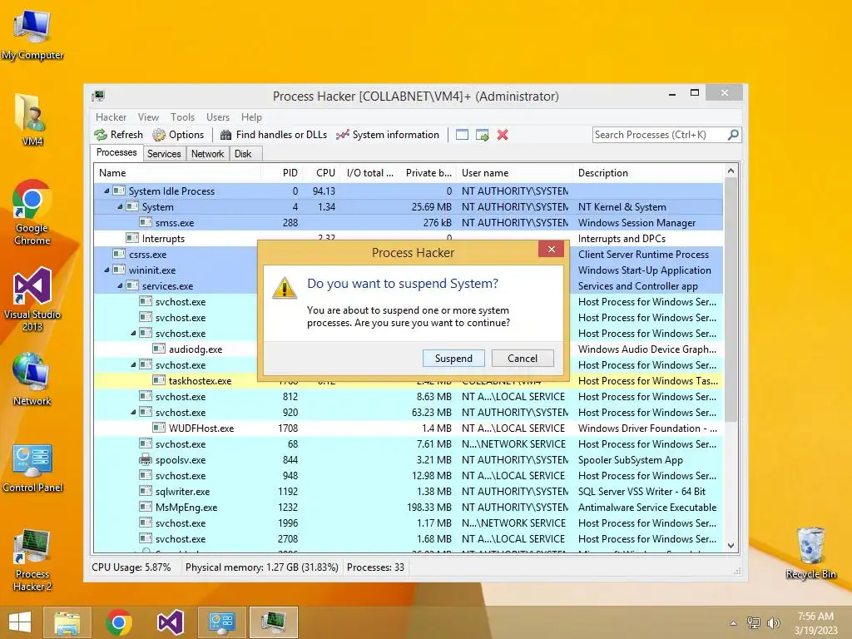Switch to the Network tab

tap(207, 154)
